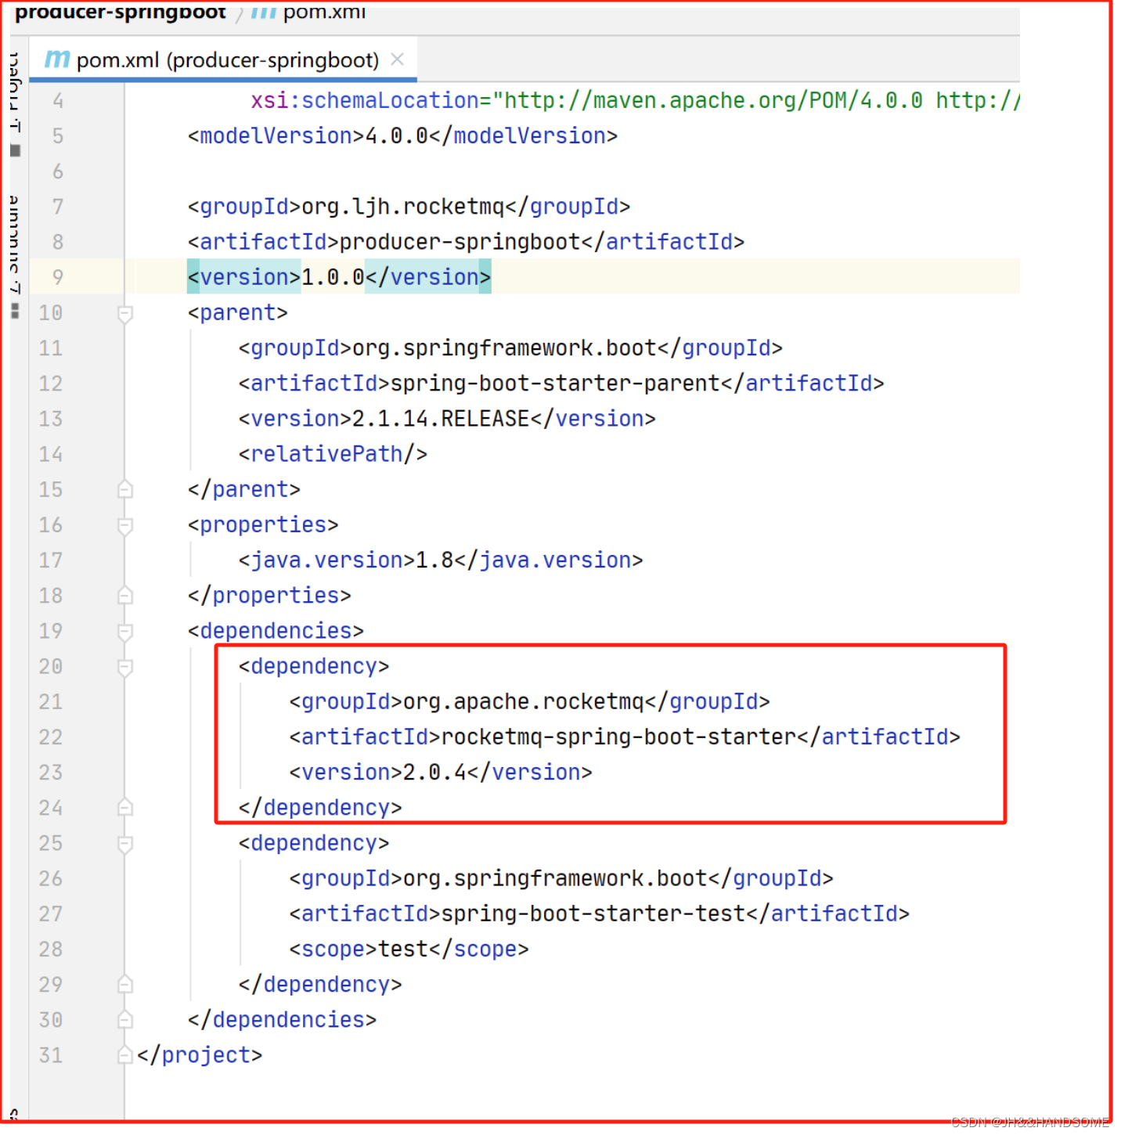Click line number 9 in the gutter
This screenshot has width=1121, height=1135.
click(x=58, y=277)
